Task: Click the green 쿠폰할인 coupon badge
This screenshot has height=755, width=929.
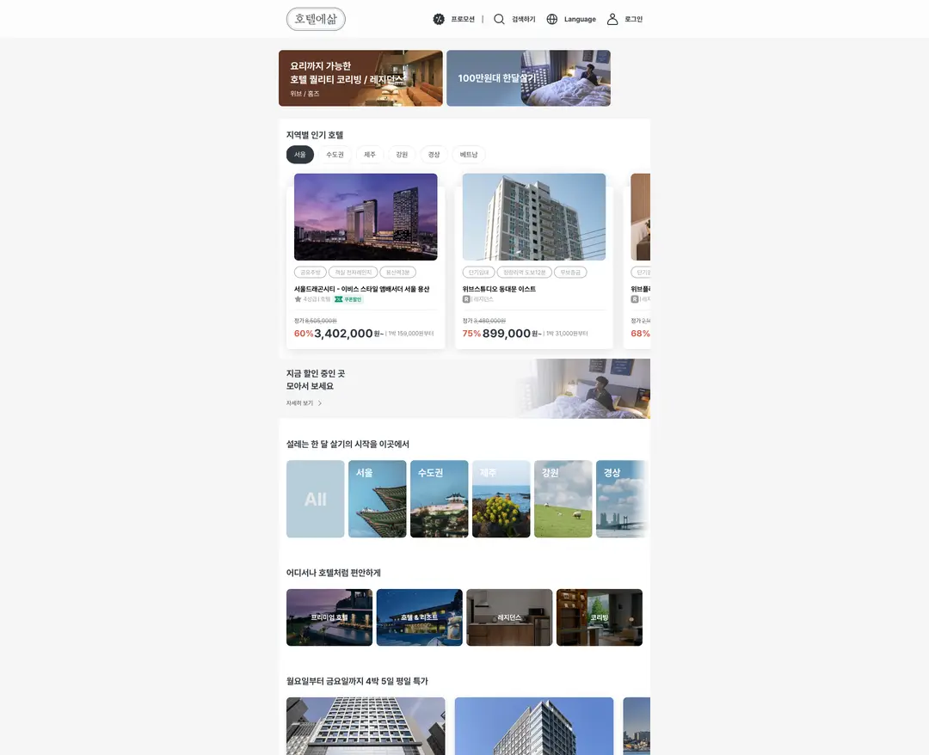Action: pyautogui.click(x=348, y=299)
